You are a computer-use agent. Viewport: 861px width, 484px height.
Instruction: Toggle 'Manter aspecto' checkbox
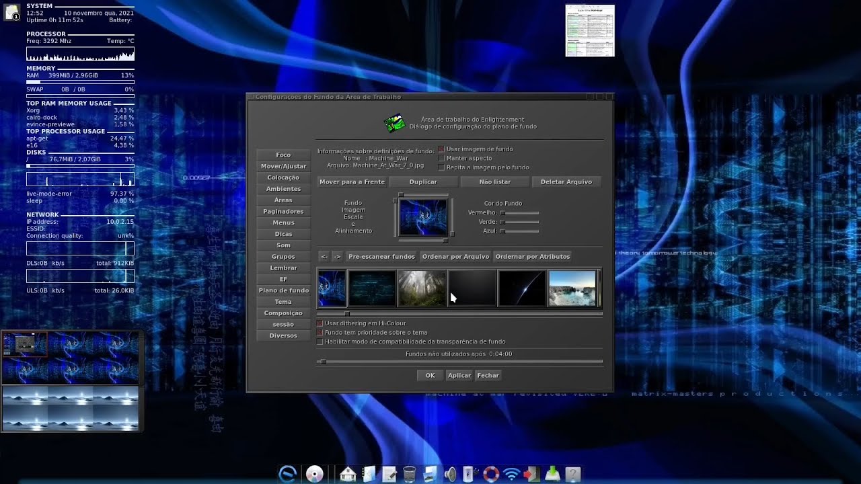[x=441, y=158]
